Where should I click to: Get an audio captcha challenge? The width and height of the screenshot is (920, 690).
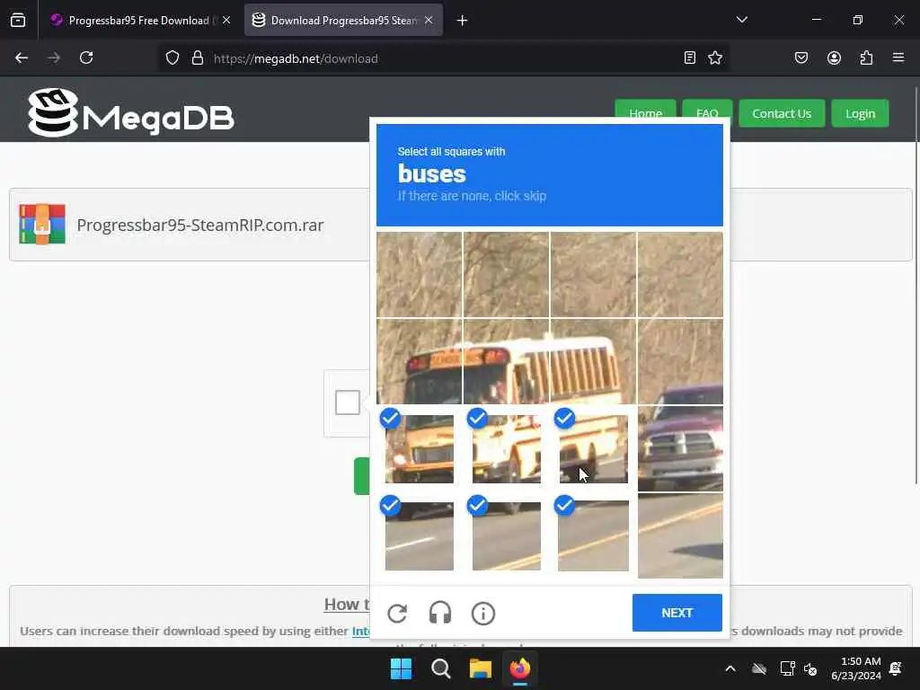tap(440, 613)
